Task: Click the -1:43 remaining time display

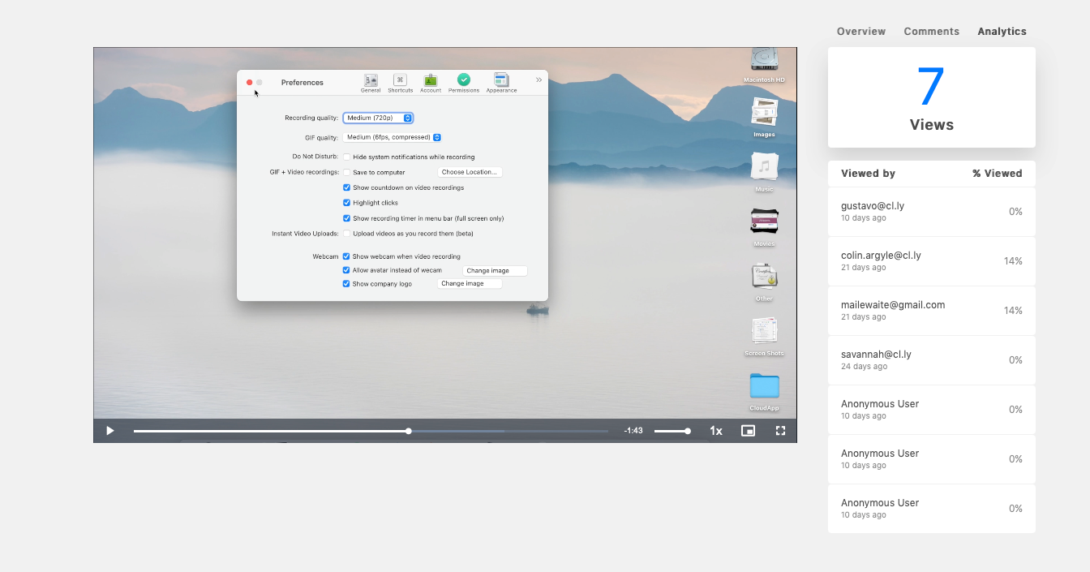Action: 633,431
